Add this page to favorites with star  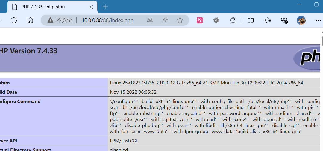click(180, 20)
